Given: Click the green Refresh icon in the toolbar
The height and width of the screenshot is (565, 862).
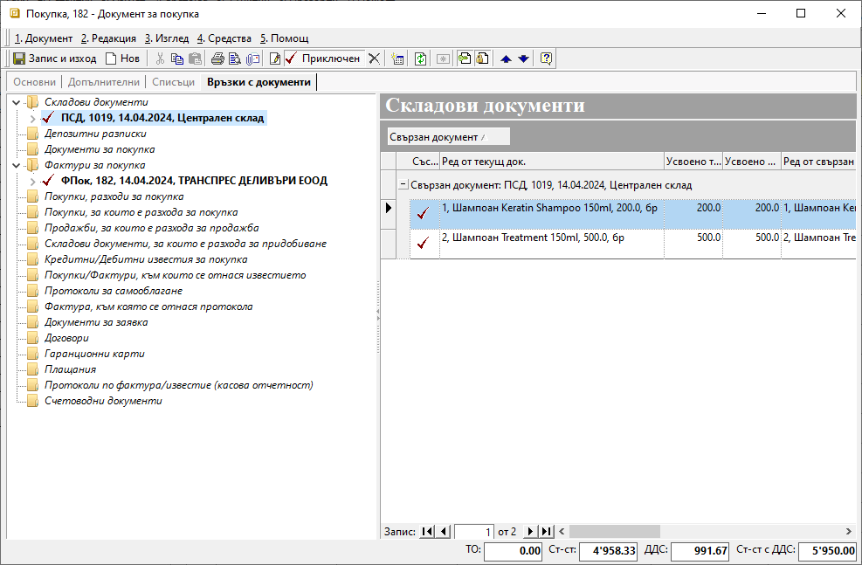Looking at the screenshot, I should tap(420, 59).
